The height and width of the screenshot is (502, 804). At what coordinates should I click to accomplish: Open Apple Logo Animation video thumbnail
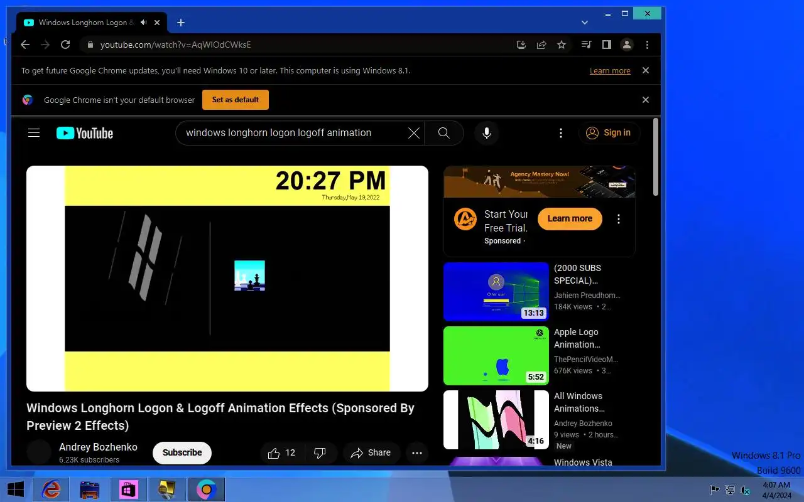(496, 356)
